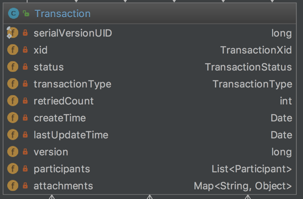Click the class icon beside Transaction
303x199 pixels.
point(14,14)
